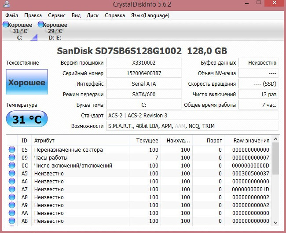This screenshot has height=233, width=286.
Task: Open the Сервис menu
Action: (57, 15)
